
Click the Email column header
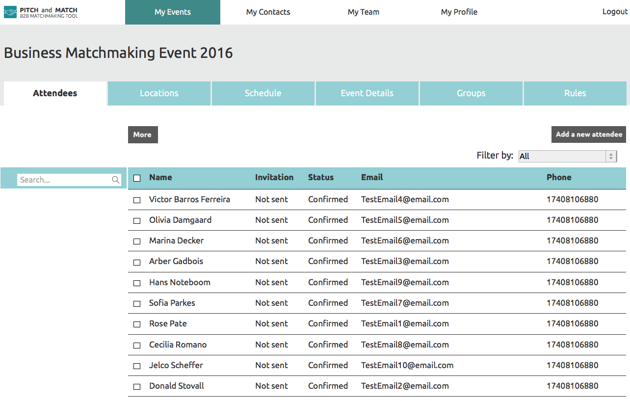(372, 177)
